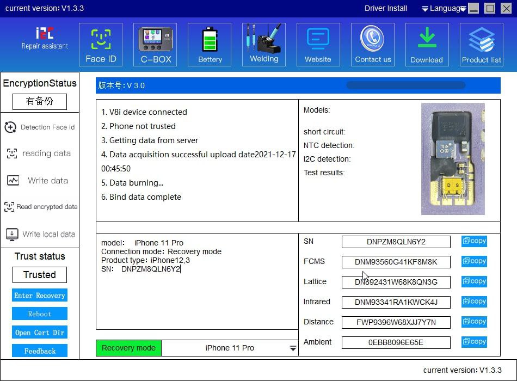Click the i2C Repair assistant logo
This screenshot has width=517, height=381.
click(45, 38)
